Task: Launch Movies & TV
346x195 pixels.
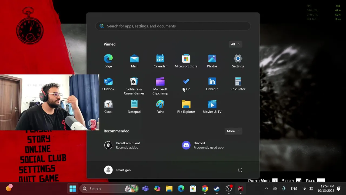Action: 212,107
